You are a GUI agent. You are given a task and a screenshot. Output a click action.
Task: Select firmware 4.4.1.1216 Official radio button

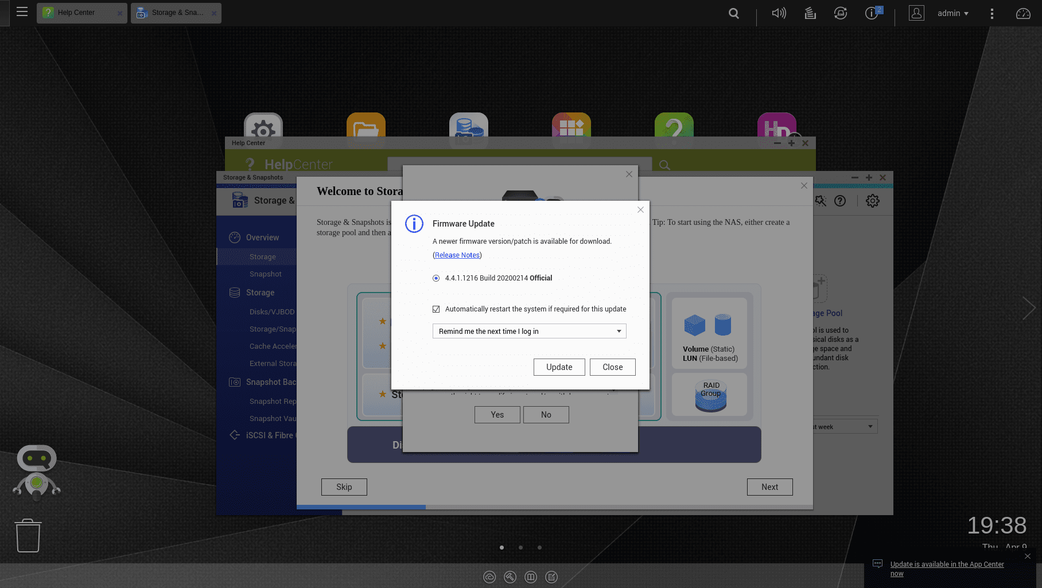(436, 278)
